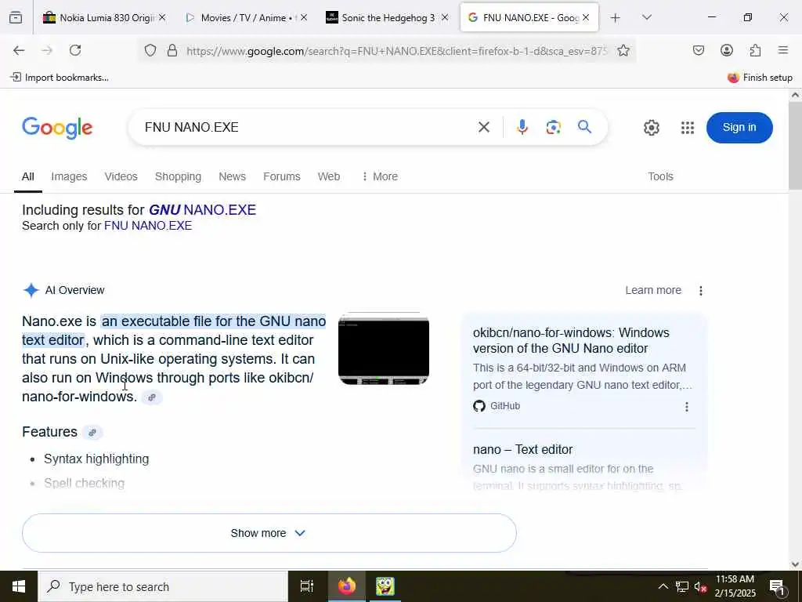Search by image with Google Lens
The width and height of the screenshot is (802, 602).
tap(554, 127)
